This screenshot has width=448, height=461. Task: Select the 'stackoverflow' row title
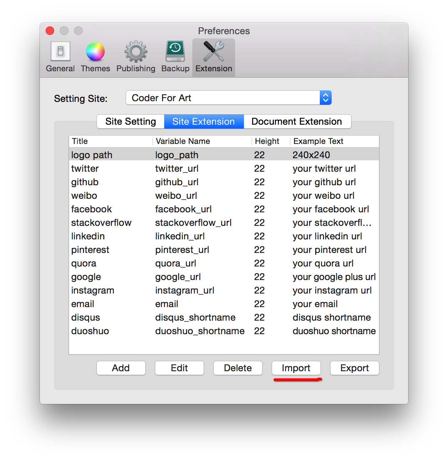[x=101, y=223]
